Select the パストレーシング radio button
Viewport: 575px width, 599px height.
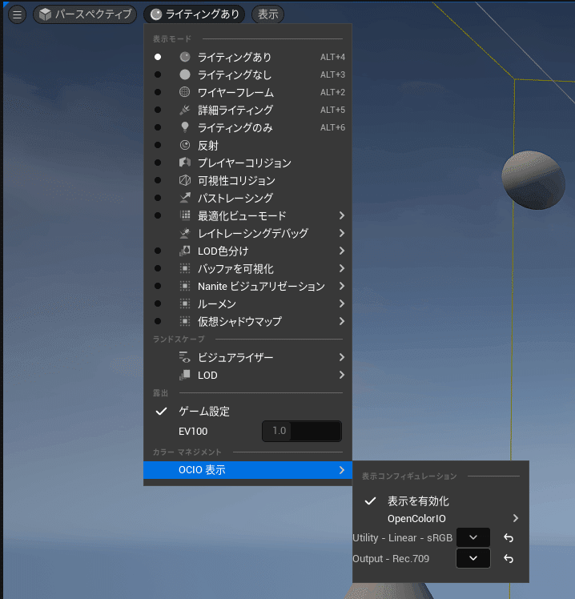pos(158,198)
